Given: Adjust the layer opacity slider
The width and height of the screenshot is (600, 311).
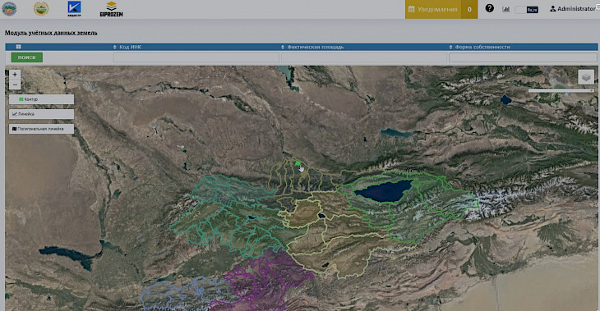Looking at the screenshot, I should click(561, 90).
